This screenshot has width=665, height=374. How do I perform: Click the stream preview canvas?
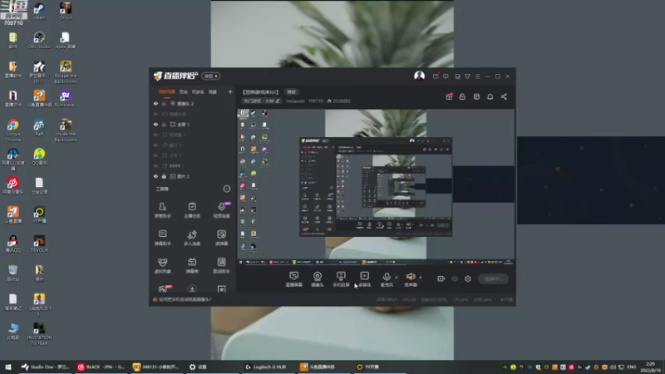(x=376, y=187)
